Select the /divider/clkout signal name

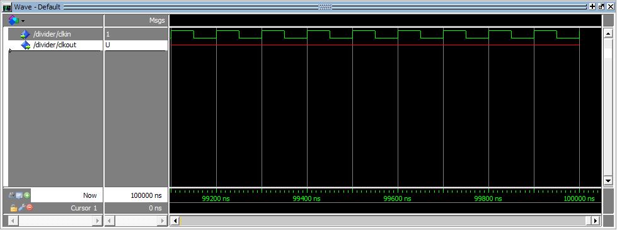(x=55, y=45)
